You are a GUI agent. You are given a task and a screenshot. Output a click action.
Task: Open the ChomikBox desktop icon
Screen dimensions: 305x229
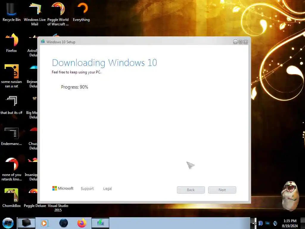(x=12, y=198)
